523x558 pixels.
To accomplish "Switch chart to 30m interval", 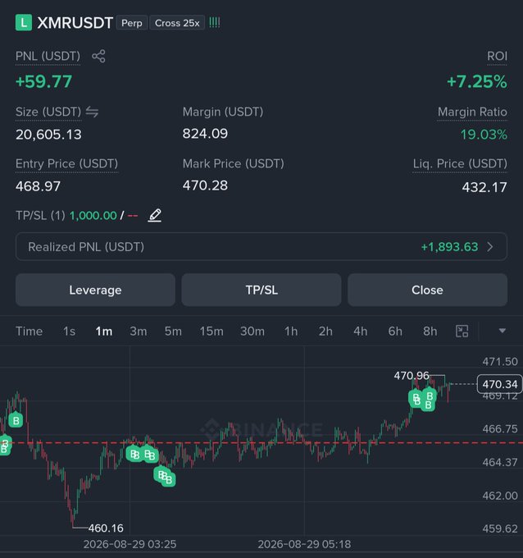I will [x=252, y=332].
